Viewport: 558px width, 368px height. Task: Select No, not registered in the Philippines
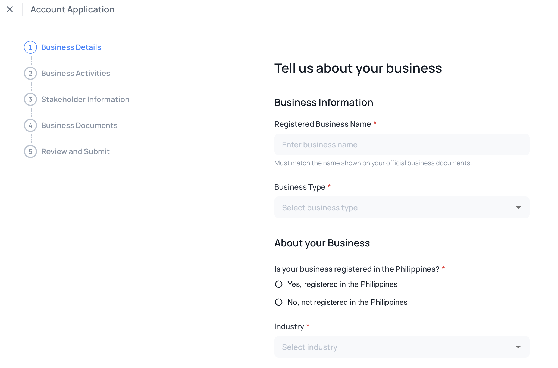279,302
